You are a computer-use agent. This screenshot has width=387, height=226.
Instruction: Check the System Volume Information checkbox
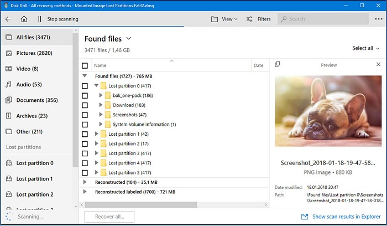click(85, 125)
